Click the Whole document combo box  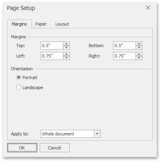pos(71,134)
